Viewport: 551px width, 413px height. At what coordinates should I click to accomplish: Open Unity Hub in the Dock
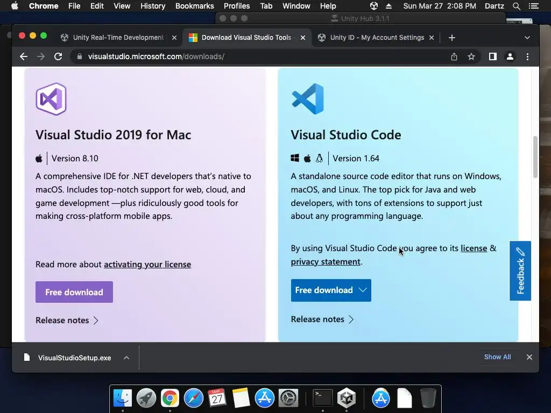pos(347,398)
